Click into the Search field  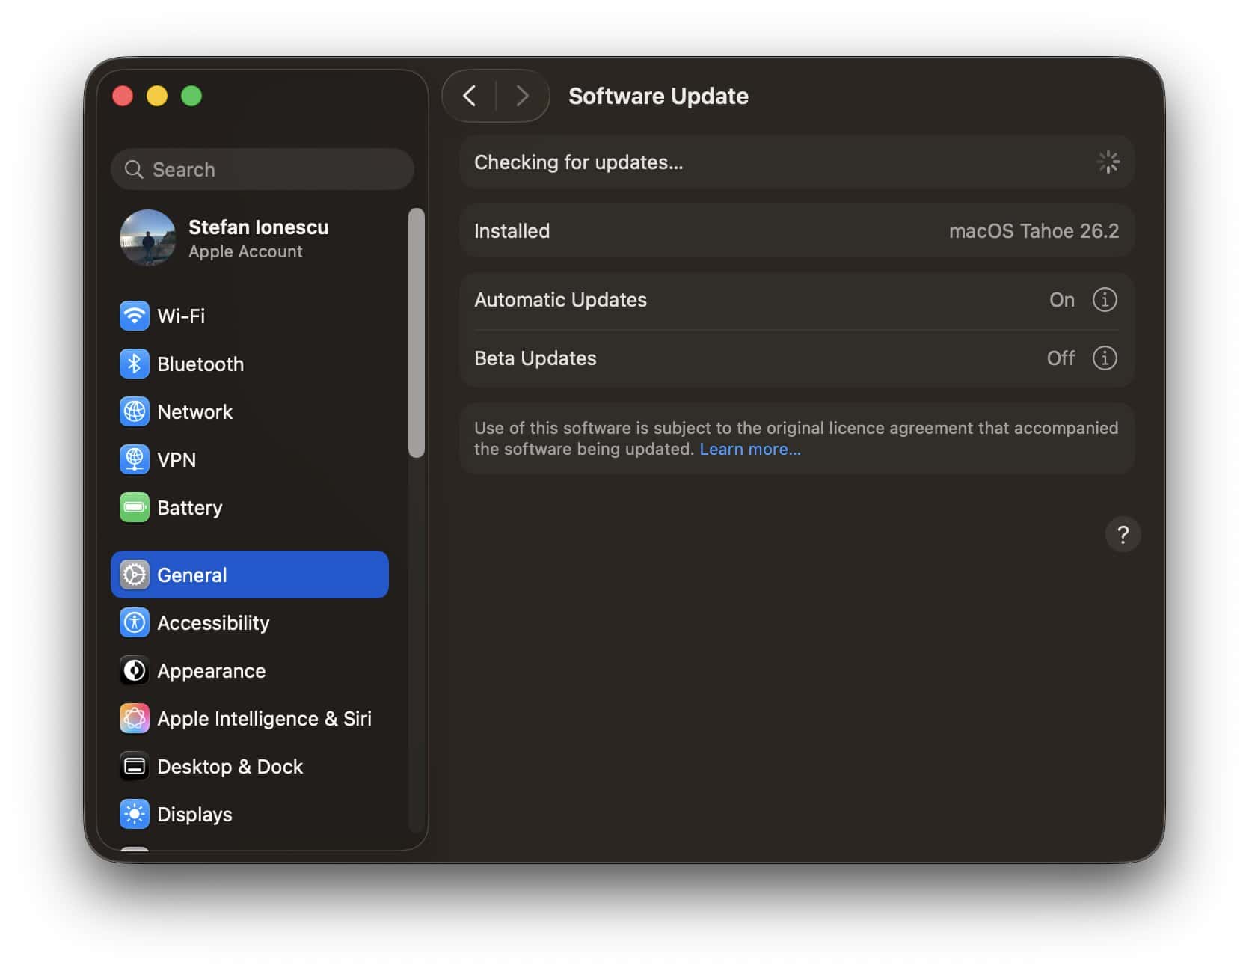pos(262,169)
